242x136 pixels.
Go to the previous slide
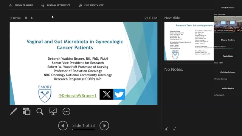[x=63, y=126]
